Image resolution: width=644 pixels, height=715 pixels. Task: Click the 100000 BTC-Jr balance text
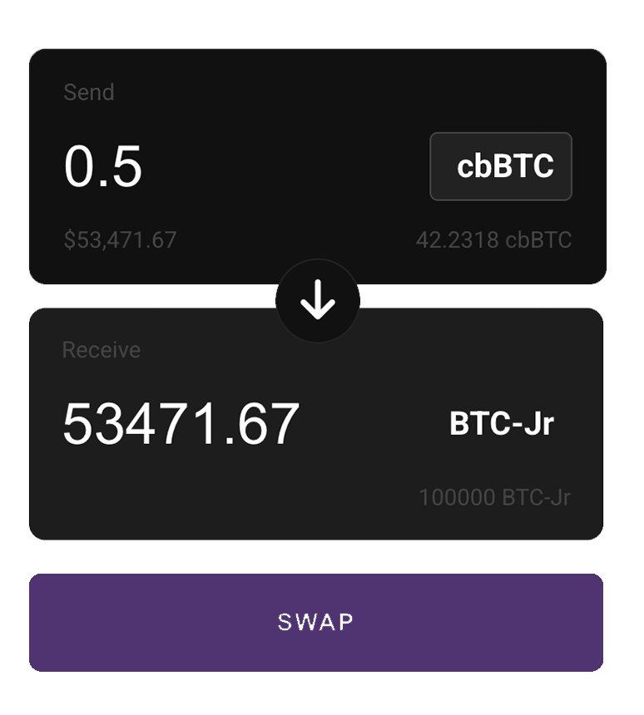coord(494,498)
